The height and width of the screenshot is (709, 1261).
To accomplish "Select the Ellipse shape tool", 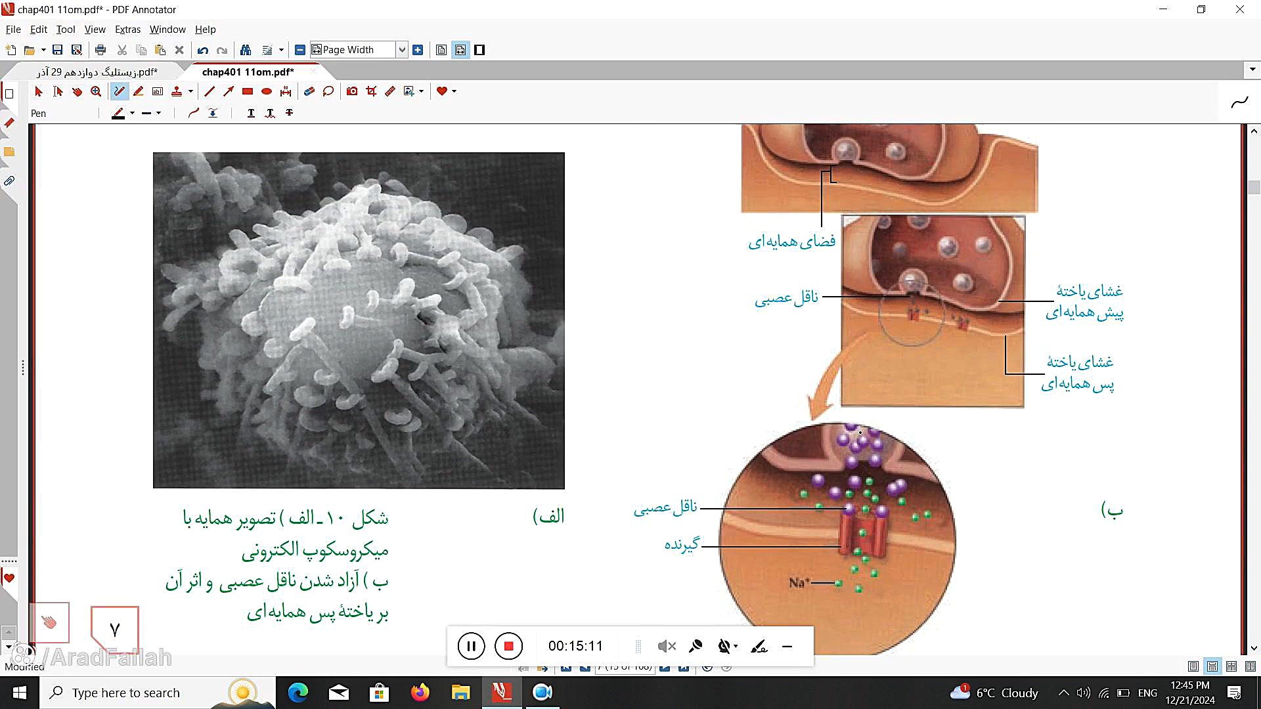I will [267, 91].
